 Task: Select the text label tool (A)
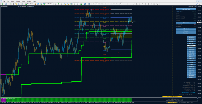(x=142, y=4)
